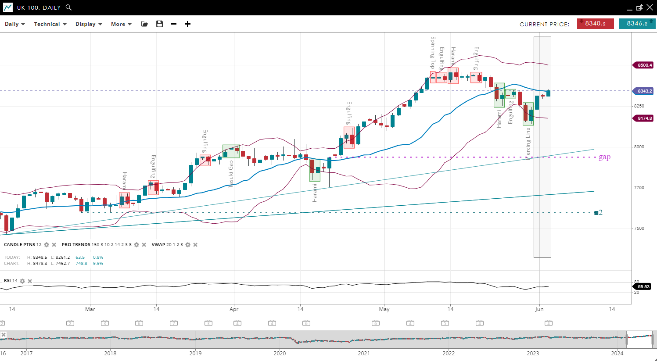Click the red sell price 8340.2 button
Image resolution: width=657 pixels, height=361 pixels.
click(x=595, y=24)
